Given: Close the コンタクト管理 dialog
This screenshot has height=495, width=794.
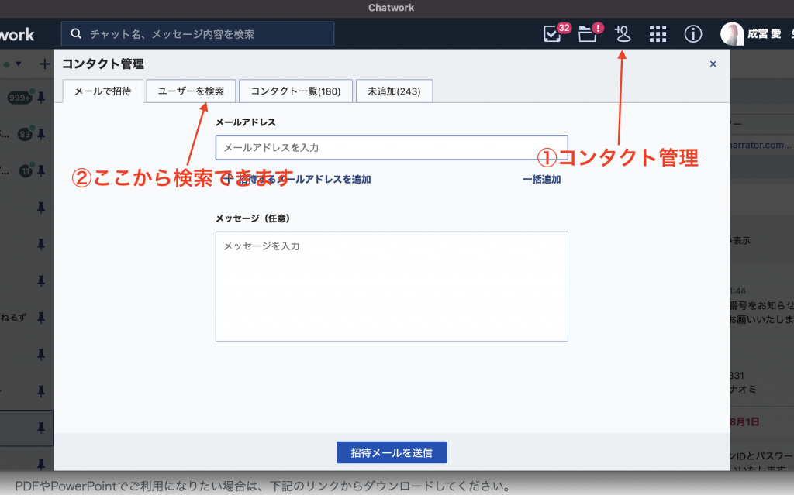Looking at the screenshot, I should pos(713,64).
